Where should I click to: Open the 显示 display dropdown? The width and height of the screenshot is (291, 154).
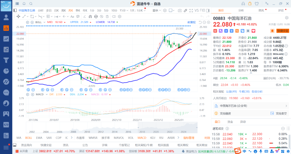(x=157, y=10)
